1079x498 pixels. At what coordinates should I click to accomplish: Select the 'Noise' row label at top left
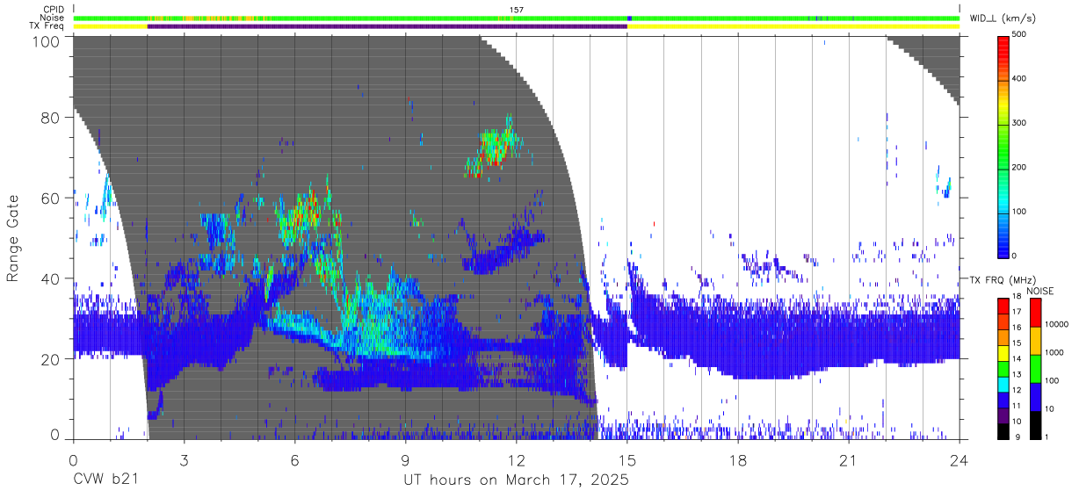click(x=53, y=18)
